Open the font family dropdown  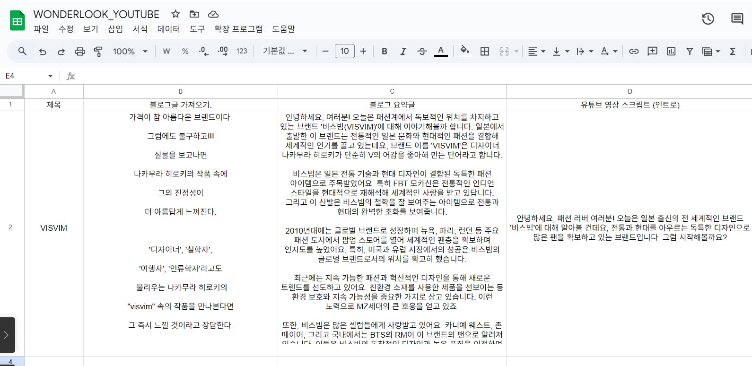[x=285, y=51]
